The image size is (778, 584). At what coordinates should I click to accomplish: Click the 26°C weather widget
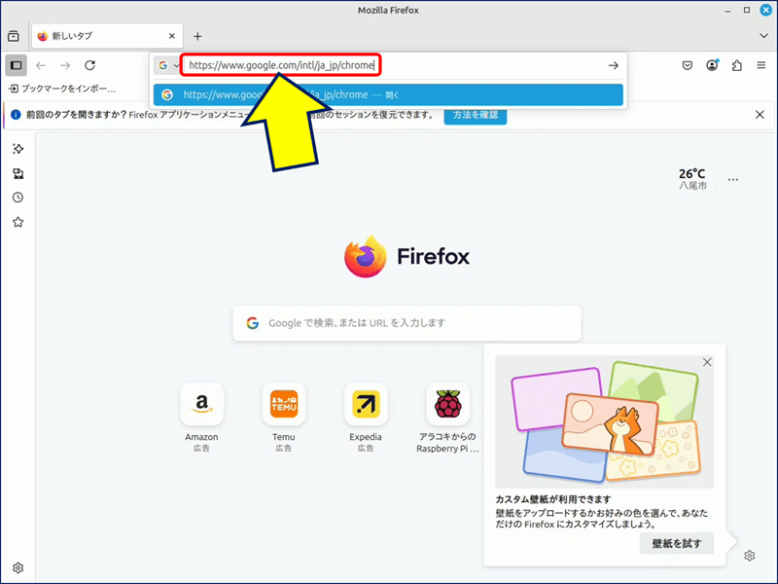[x=692, y=179]
